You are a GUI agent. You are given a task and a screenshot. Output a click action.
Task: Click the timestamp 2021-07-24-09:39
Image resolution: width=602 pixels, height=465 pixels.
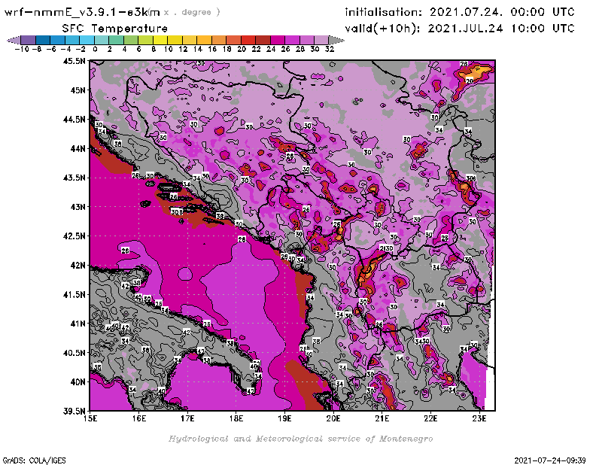[550, 460]
